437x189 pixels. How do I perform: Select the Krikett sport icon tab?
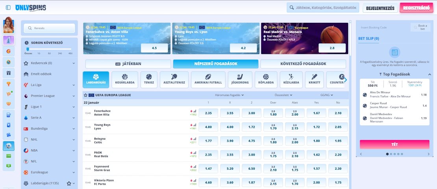pyautogui.click(x=315, y=80)
